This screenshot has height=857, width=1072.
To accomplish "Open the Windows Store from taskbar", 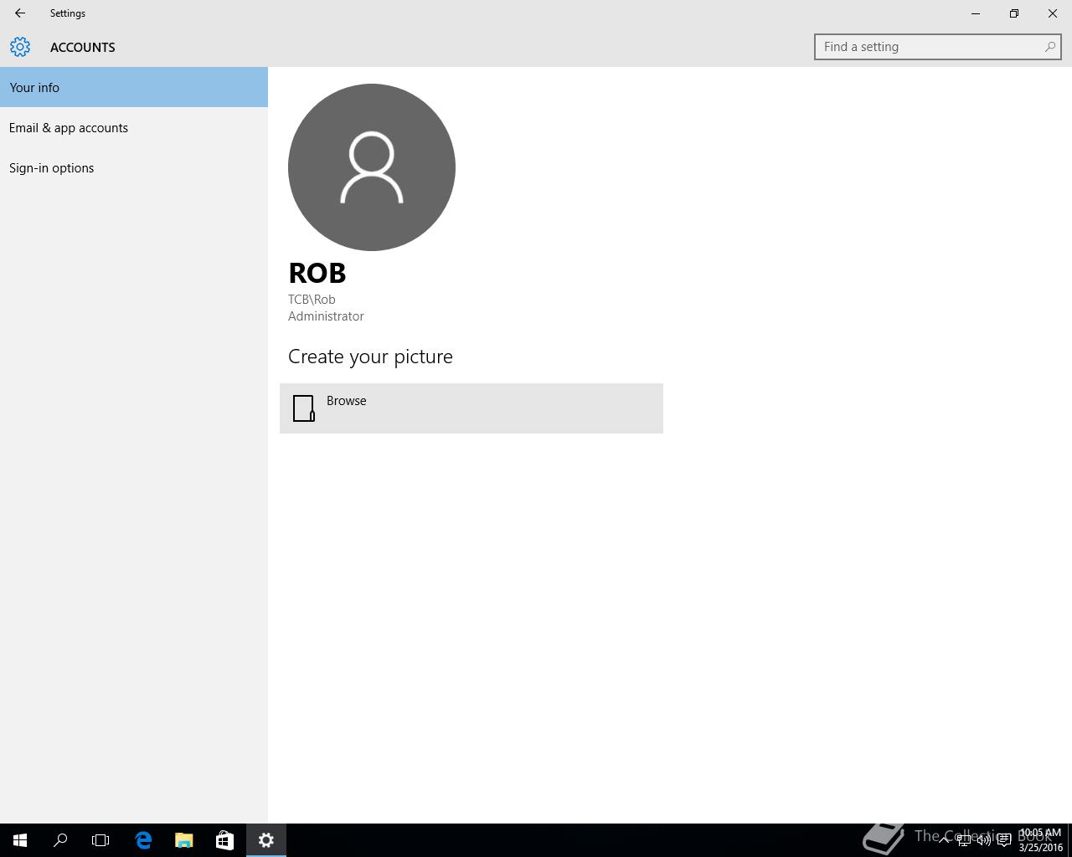I will pyautogui.click(x=224, y=840).
